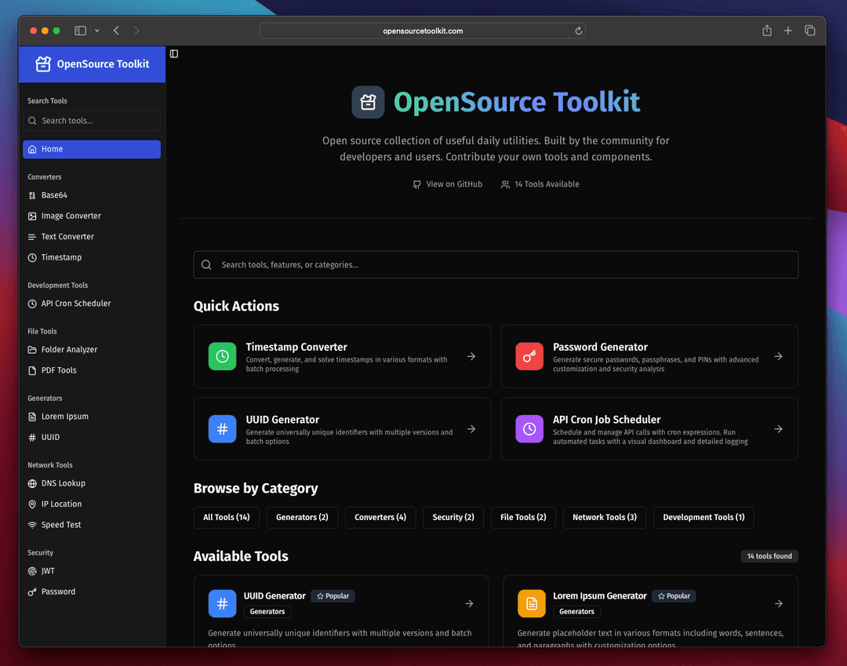Show Security (2) category tools
Screen dimensions: 847x666
453,517
